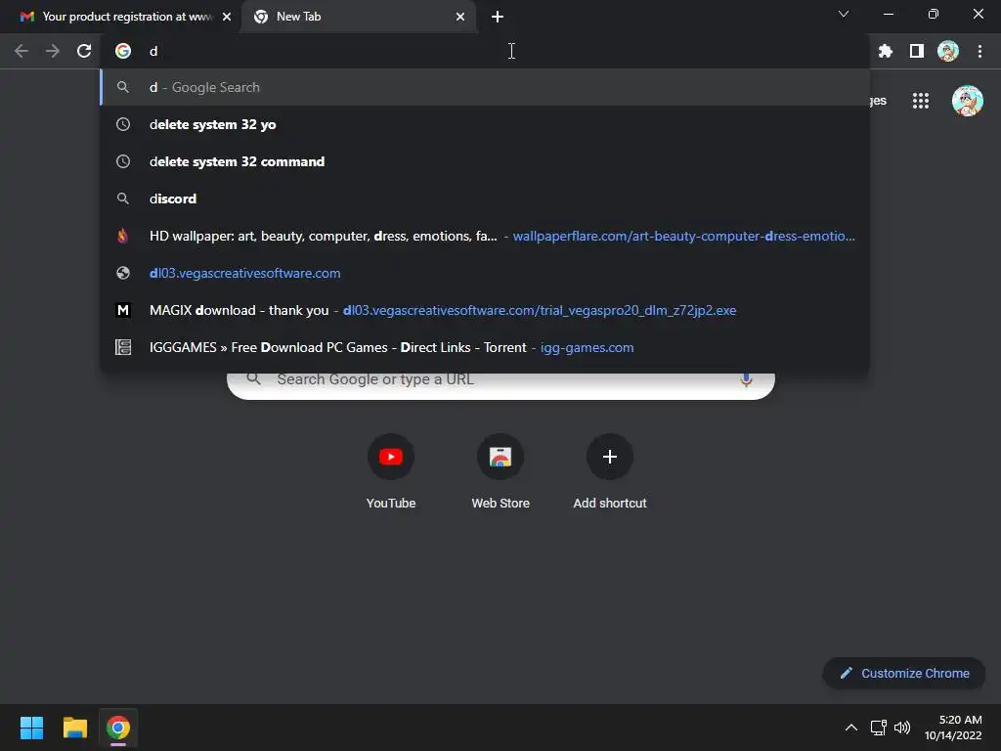
Task: Choose 'delete system 32 yo' suggestion
Action: (x=485, y=124)
